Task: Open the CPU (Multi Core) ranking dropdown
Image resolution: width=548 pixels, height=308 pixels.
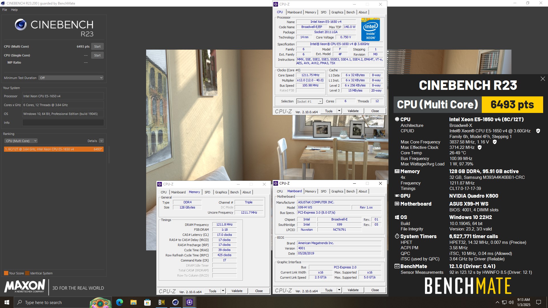Action: click(21, 141)
